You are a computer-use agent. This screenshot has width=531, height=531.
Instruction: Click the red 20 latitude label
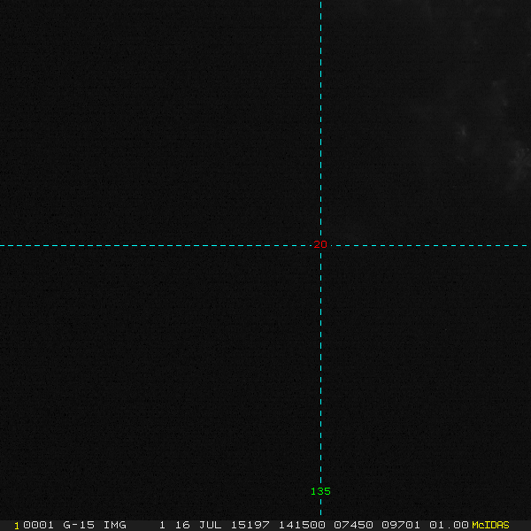pos(320,244)
